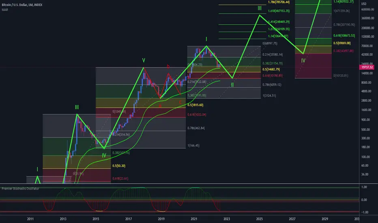The image size is (378, 223).
Task: Select the yellow 0.5(69069.08) Fibonacci label
Action: (342, 43)
